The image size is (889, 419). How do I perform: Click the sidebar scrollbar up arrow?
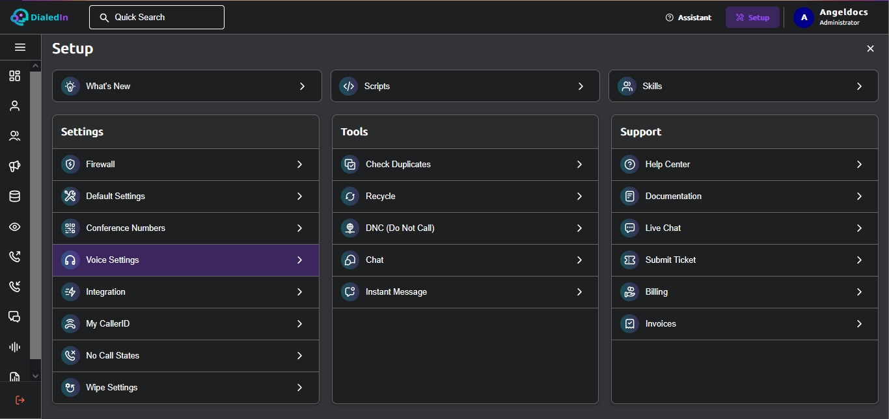[36, 66]
